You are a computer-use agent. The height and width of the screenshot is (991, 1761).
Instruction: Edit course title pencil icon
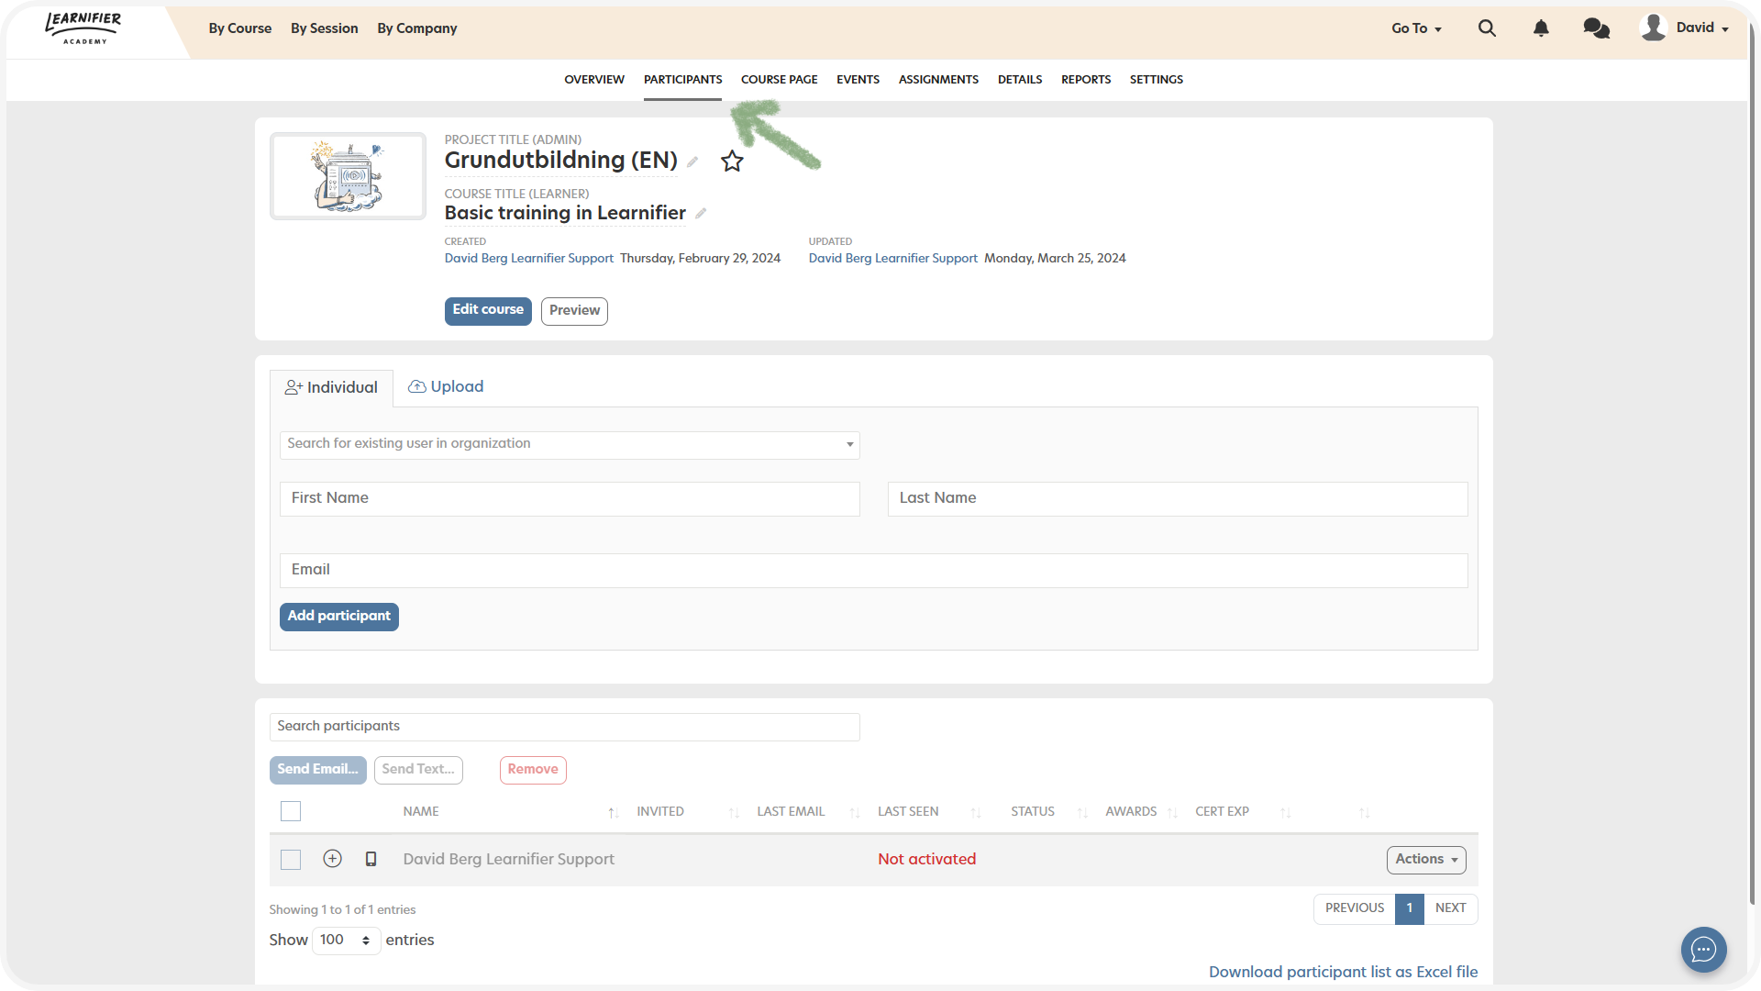(701, 214)
